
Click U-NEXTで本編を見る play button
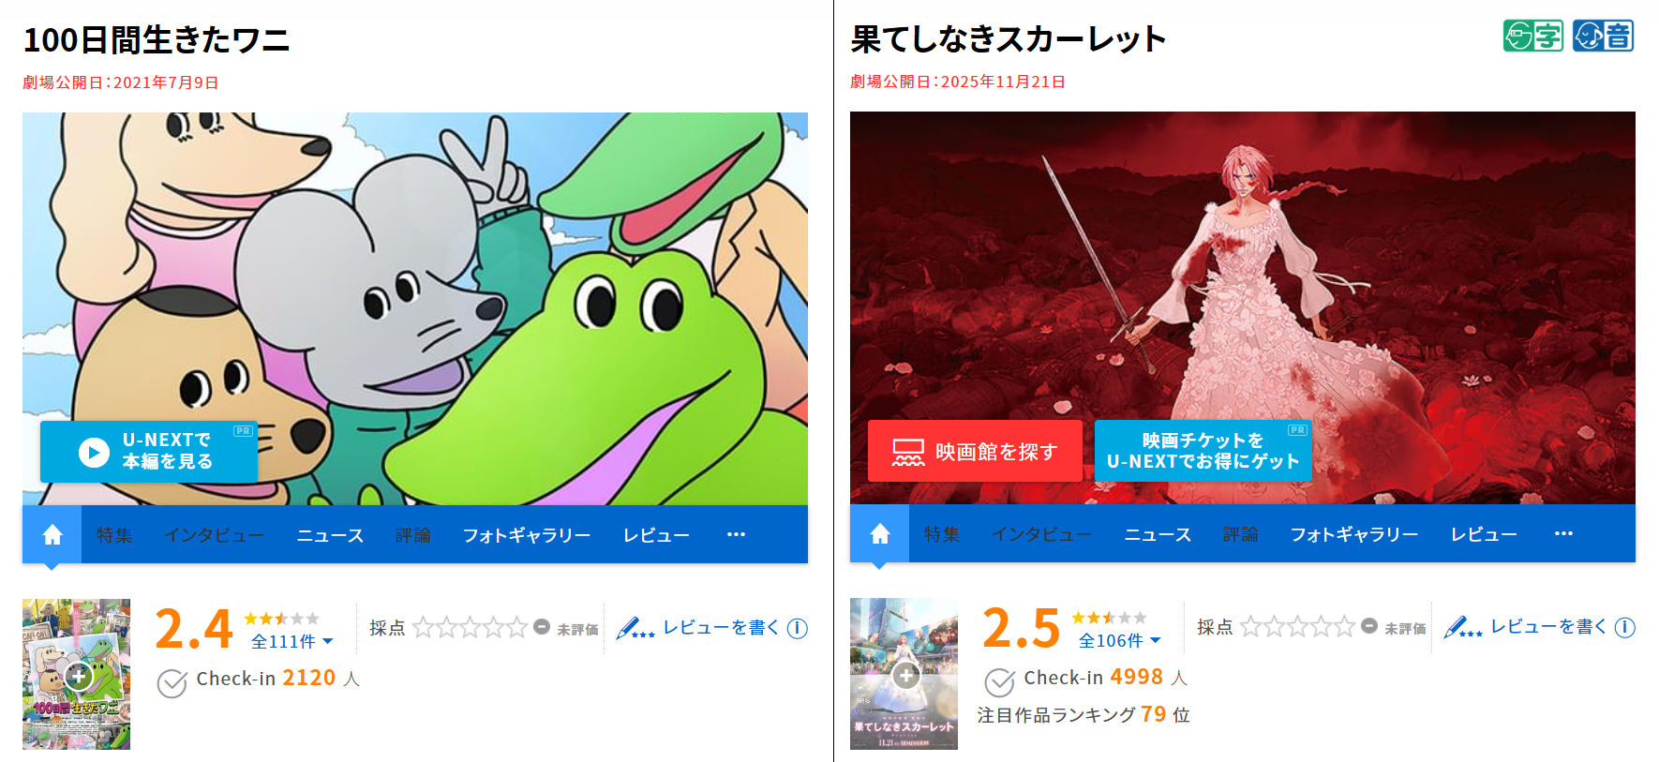click(x=149, y=451)
